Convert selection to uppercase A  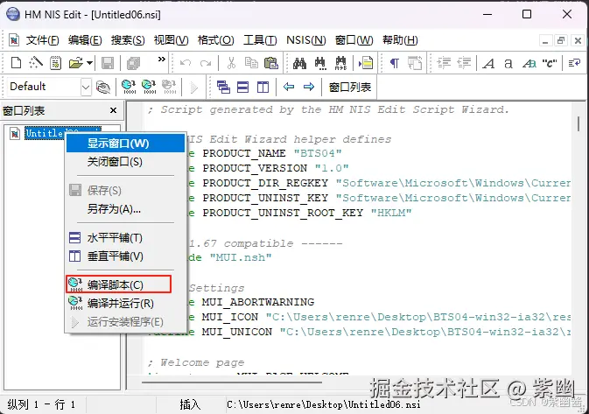tap(488, 64)
